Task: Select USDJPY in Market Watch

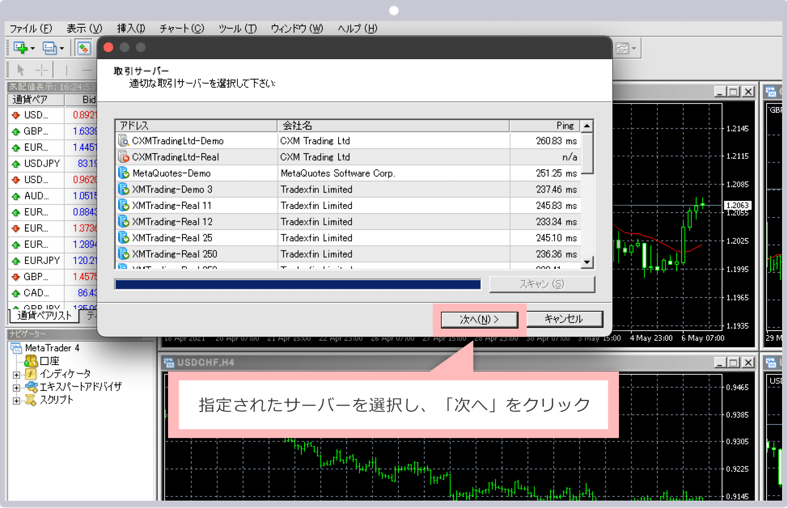Action: 42,163
